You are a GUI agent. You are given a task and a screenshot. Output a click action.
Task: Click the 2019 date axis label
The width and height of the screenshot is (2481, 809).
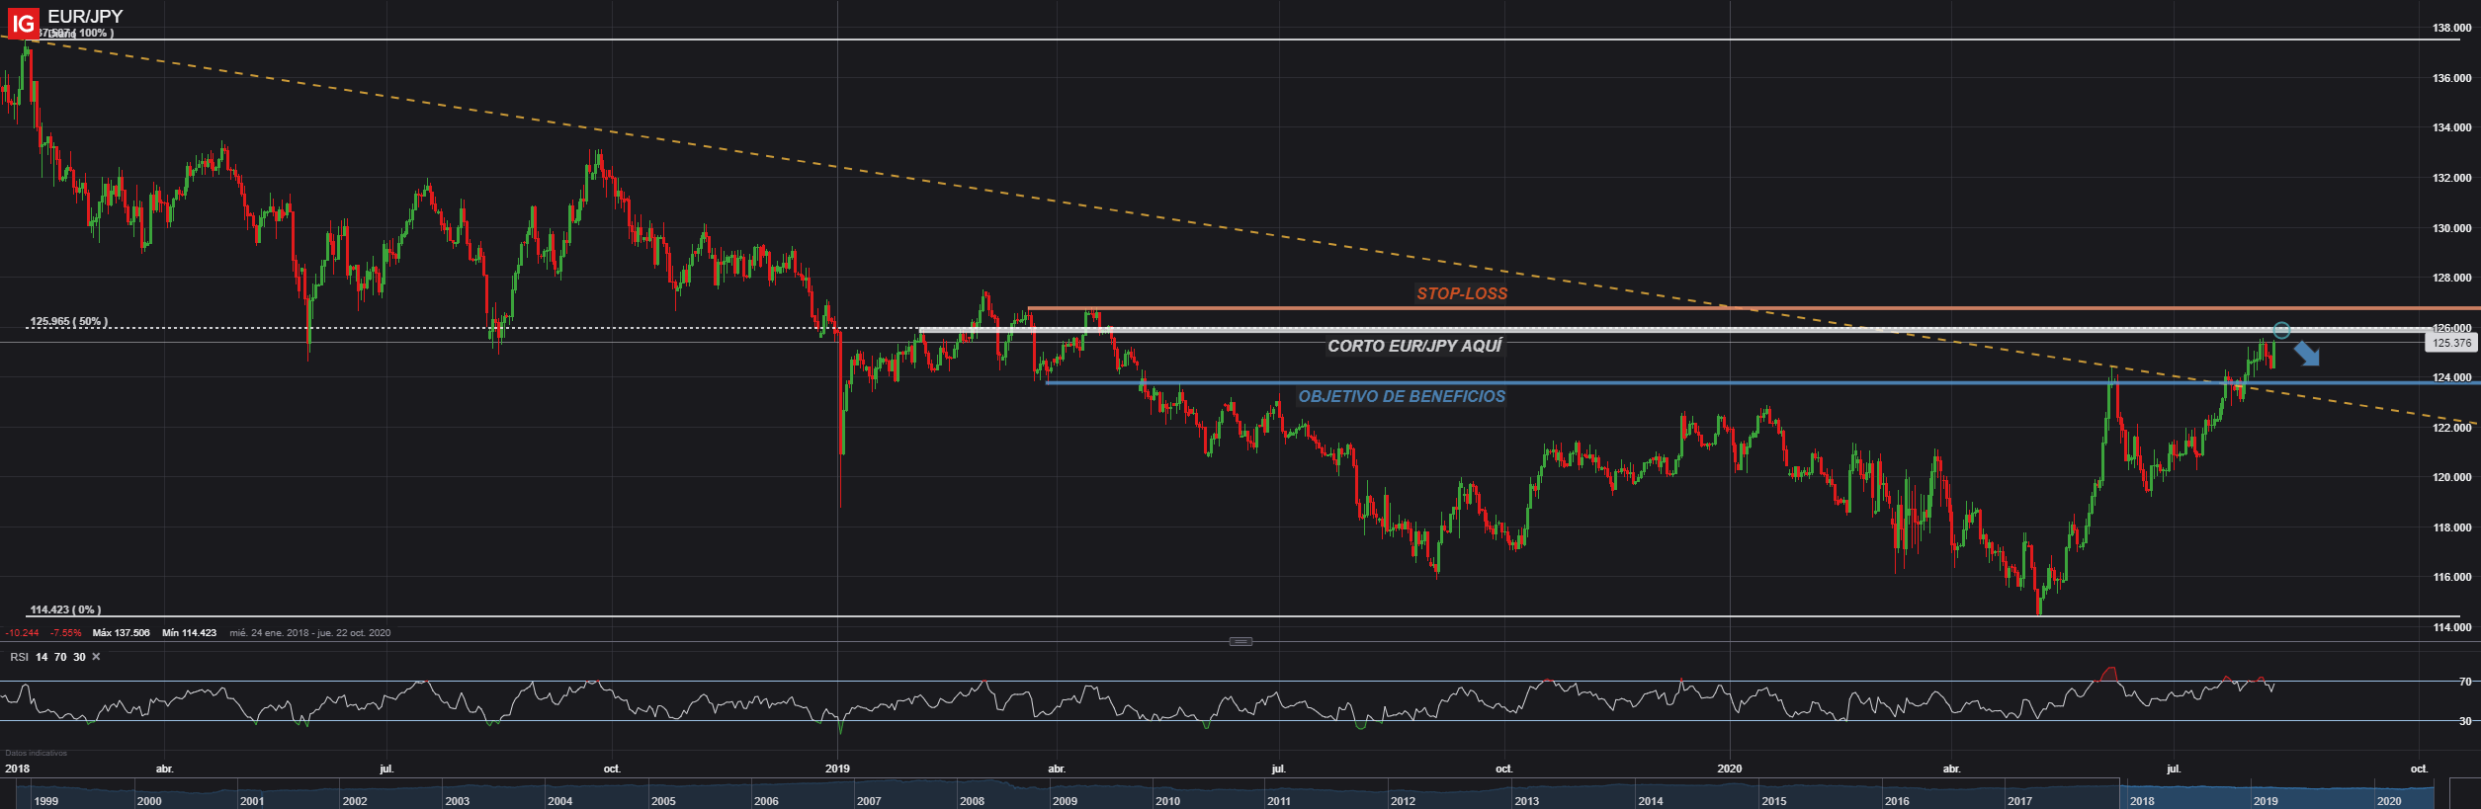[x=837, y=769]
